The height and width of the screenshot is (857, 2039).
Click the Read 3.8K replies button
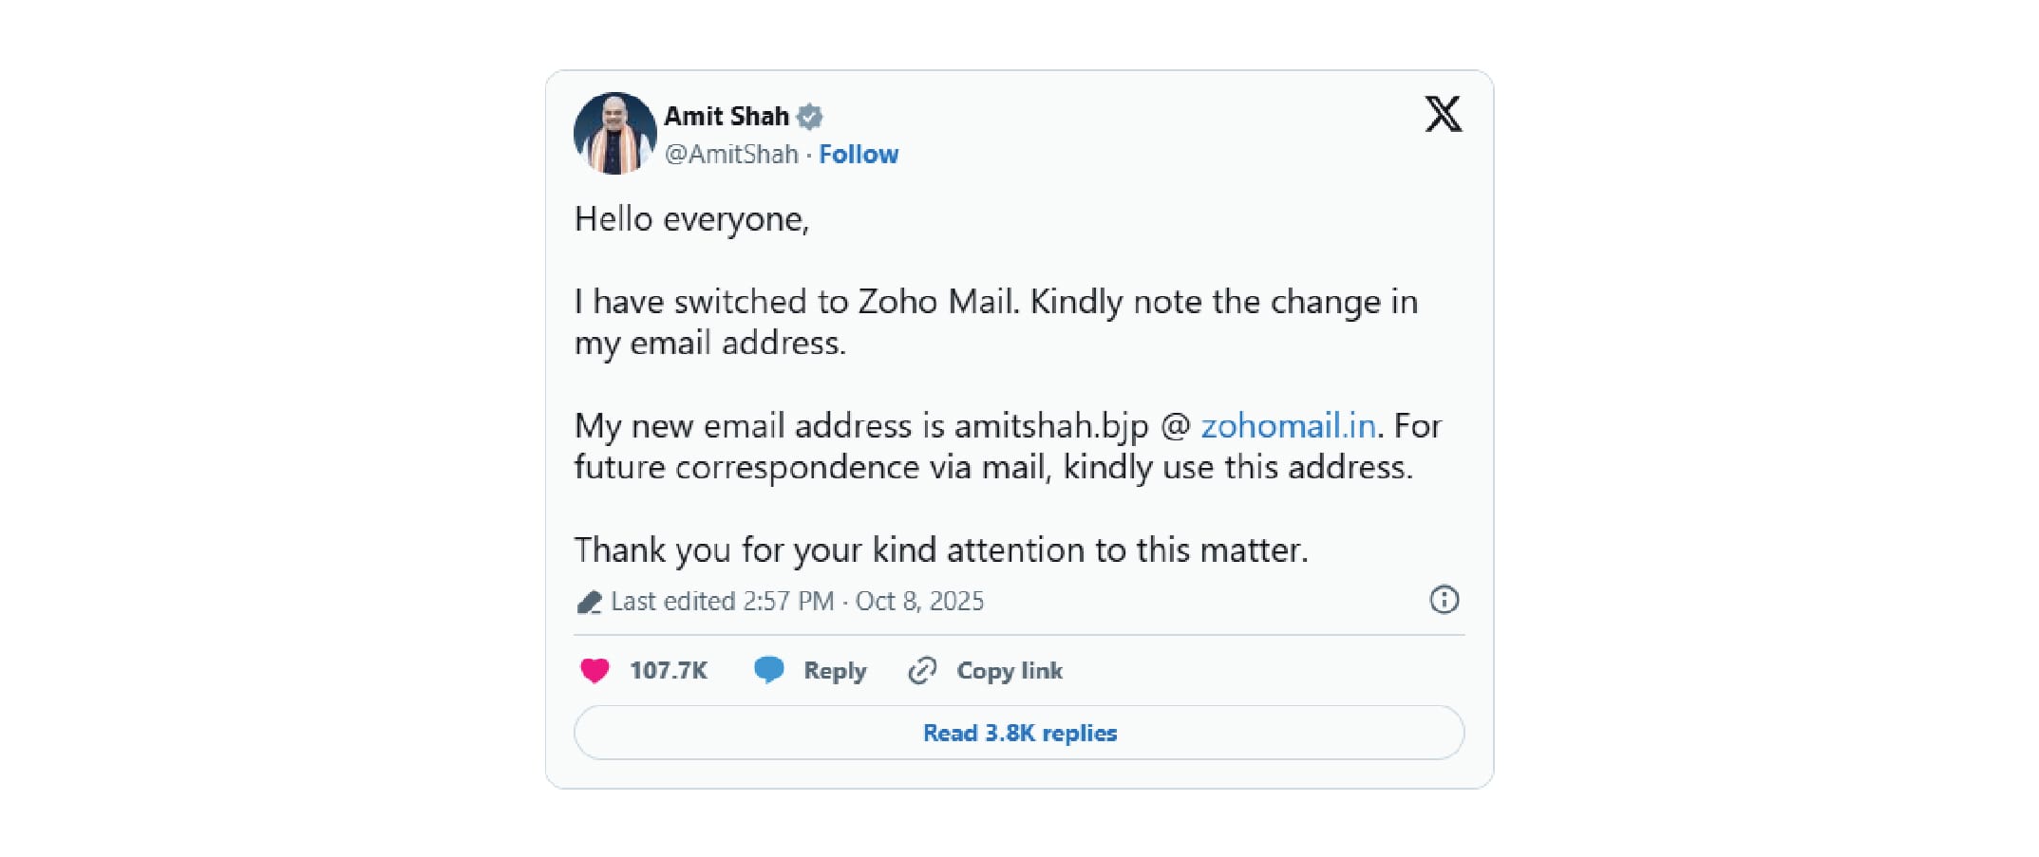(x=1018, y=733)
